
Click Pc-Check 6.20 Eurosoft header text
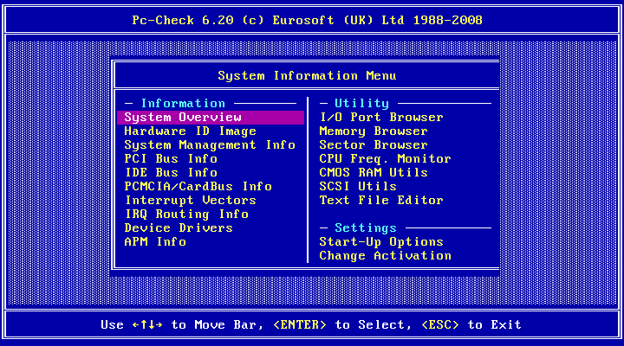click(x=307, y=20)
